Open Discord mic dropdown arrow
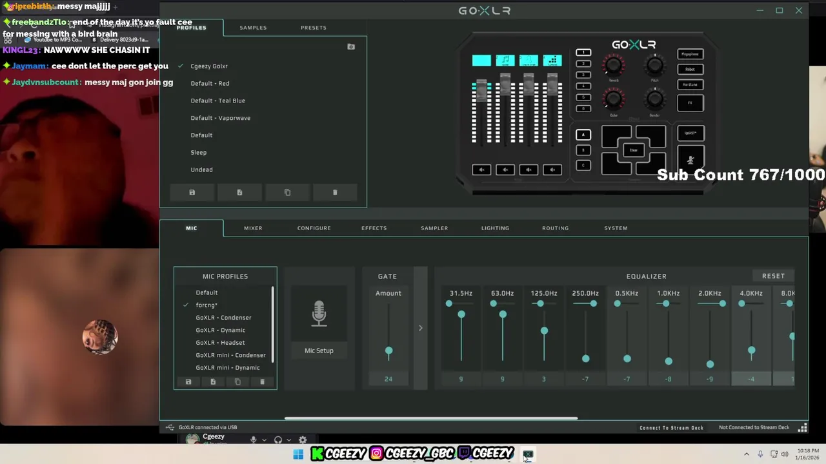826x464 pixels. pos(264,440)
